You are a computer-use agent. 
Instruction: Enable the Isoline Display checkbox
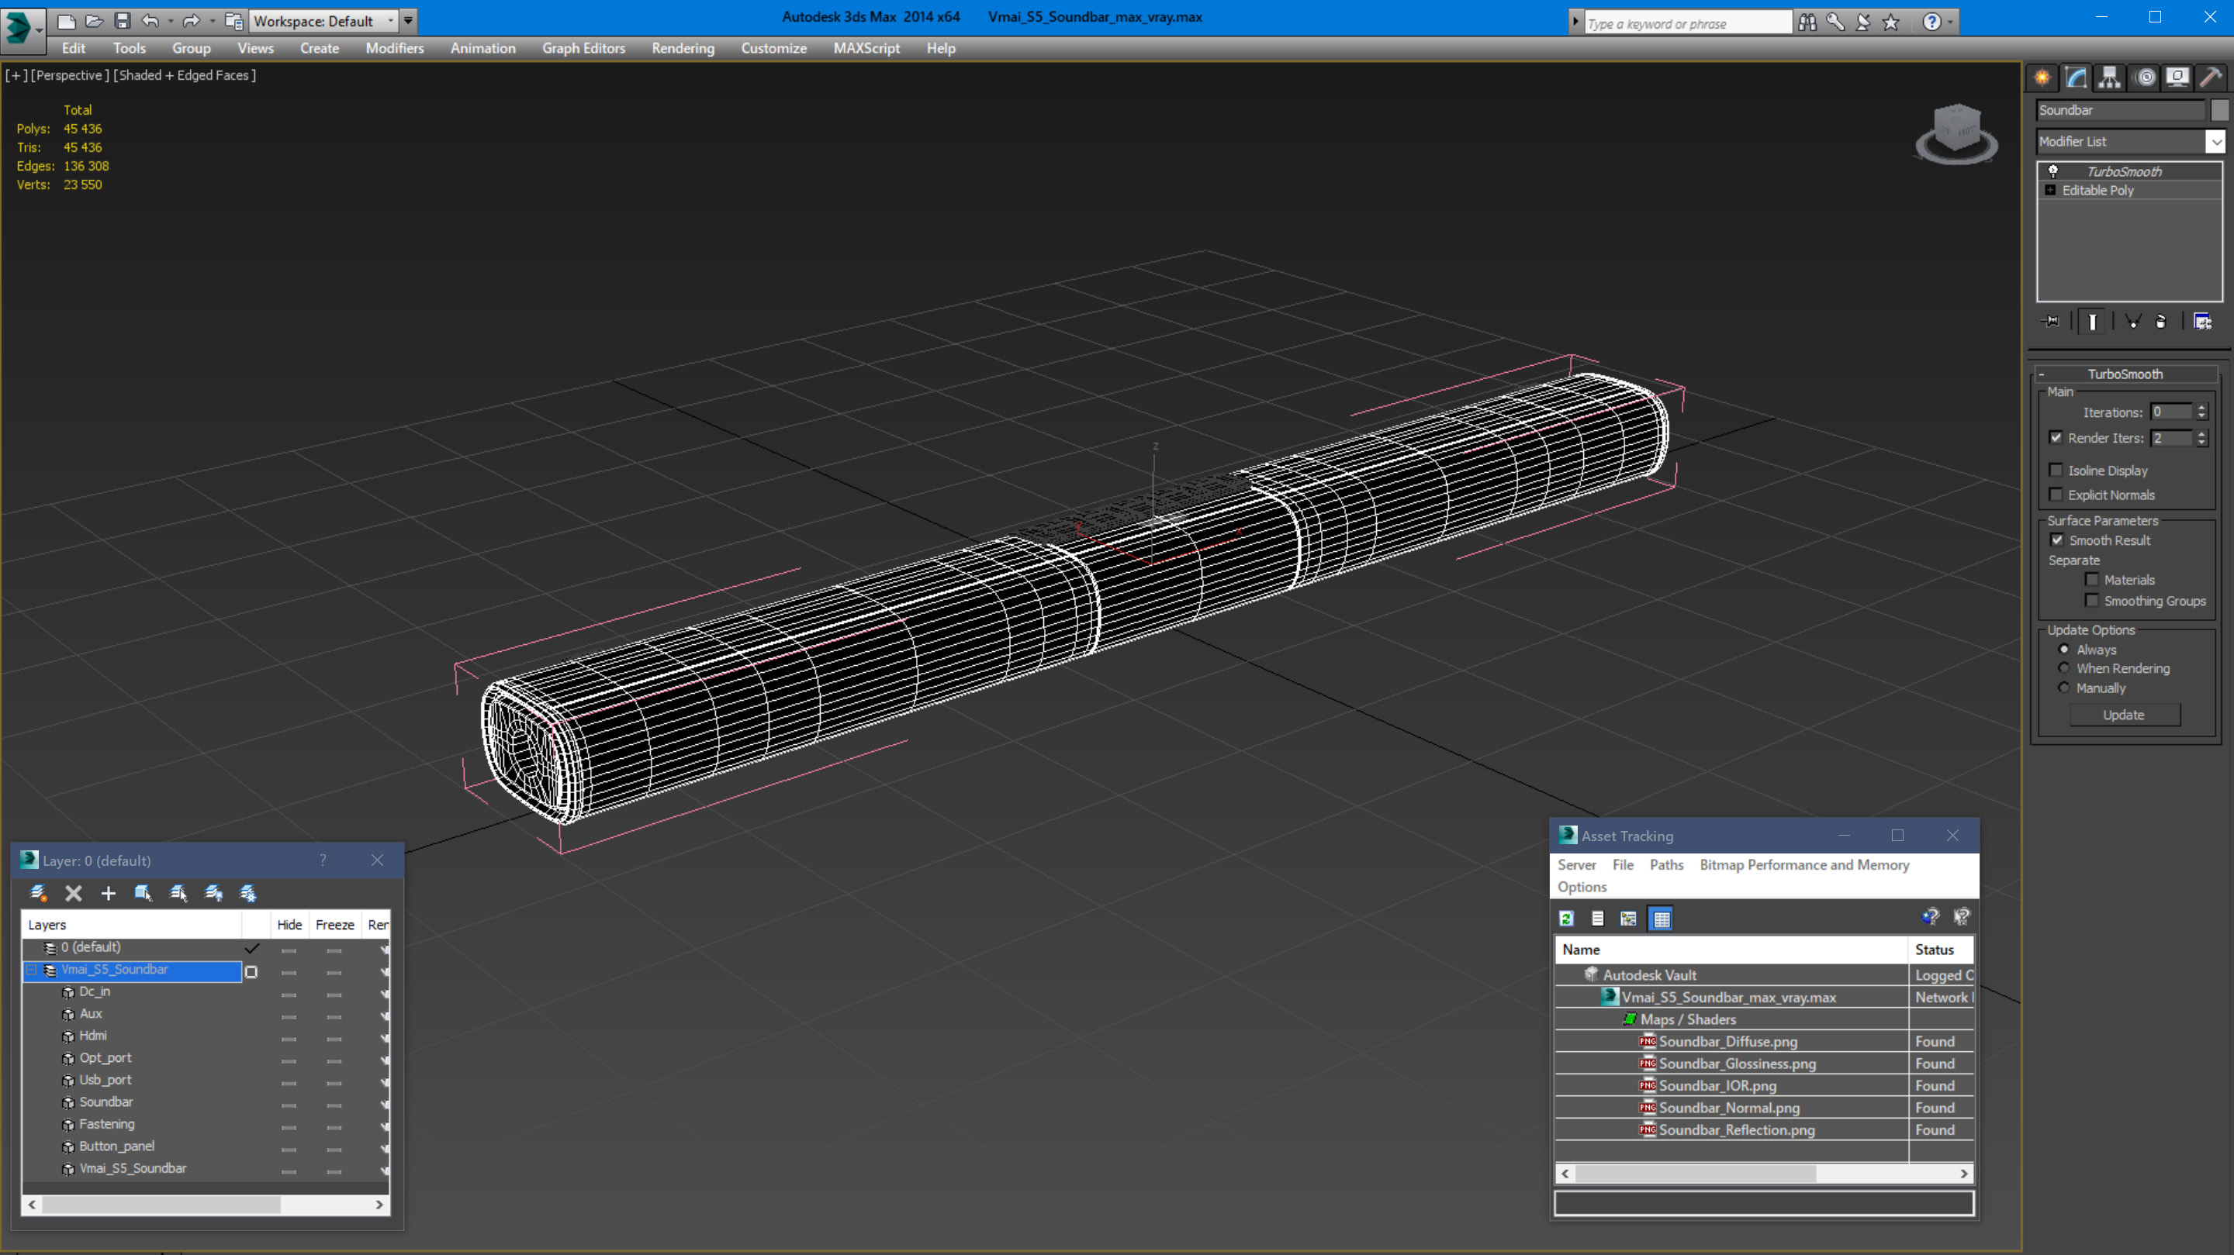[2056, 471]
